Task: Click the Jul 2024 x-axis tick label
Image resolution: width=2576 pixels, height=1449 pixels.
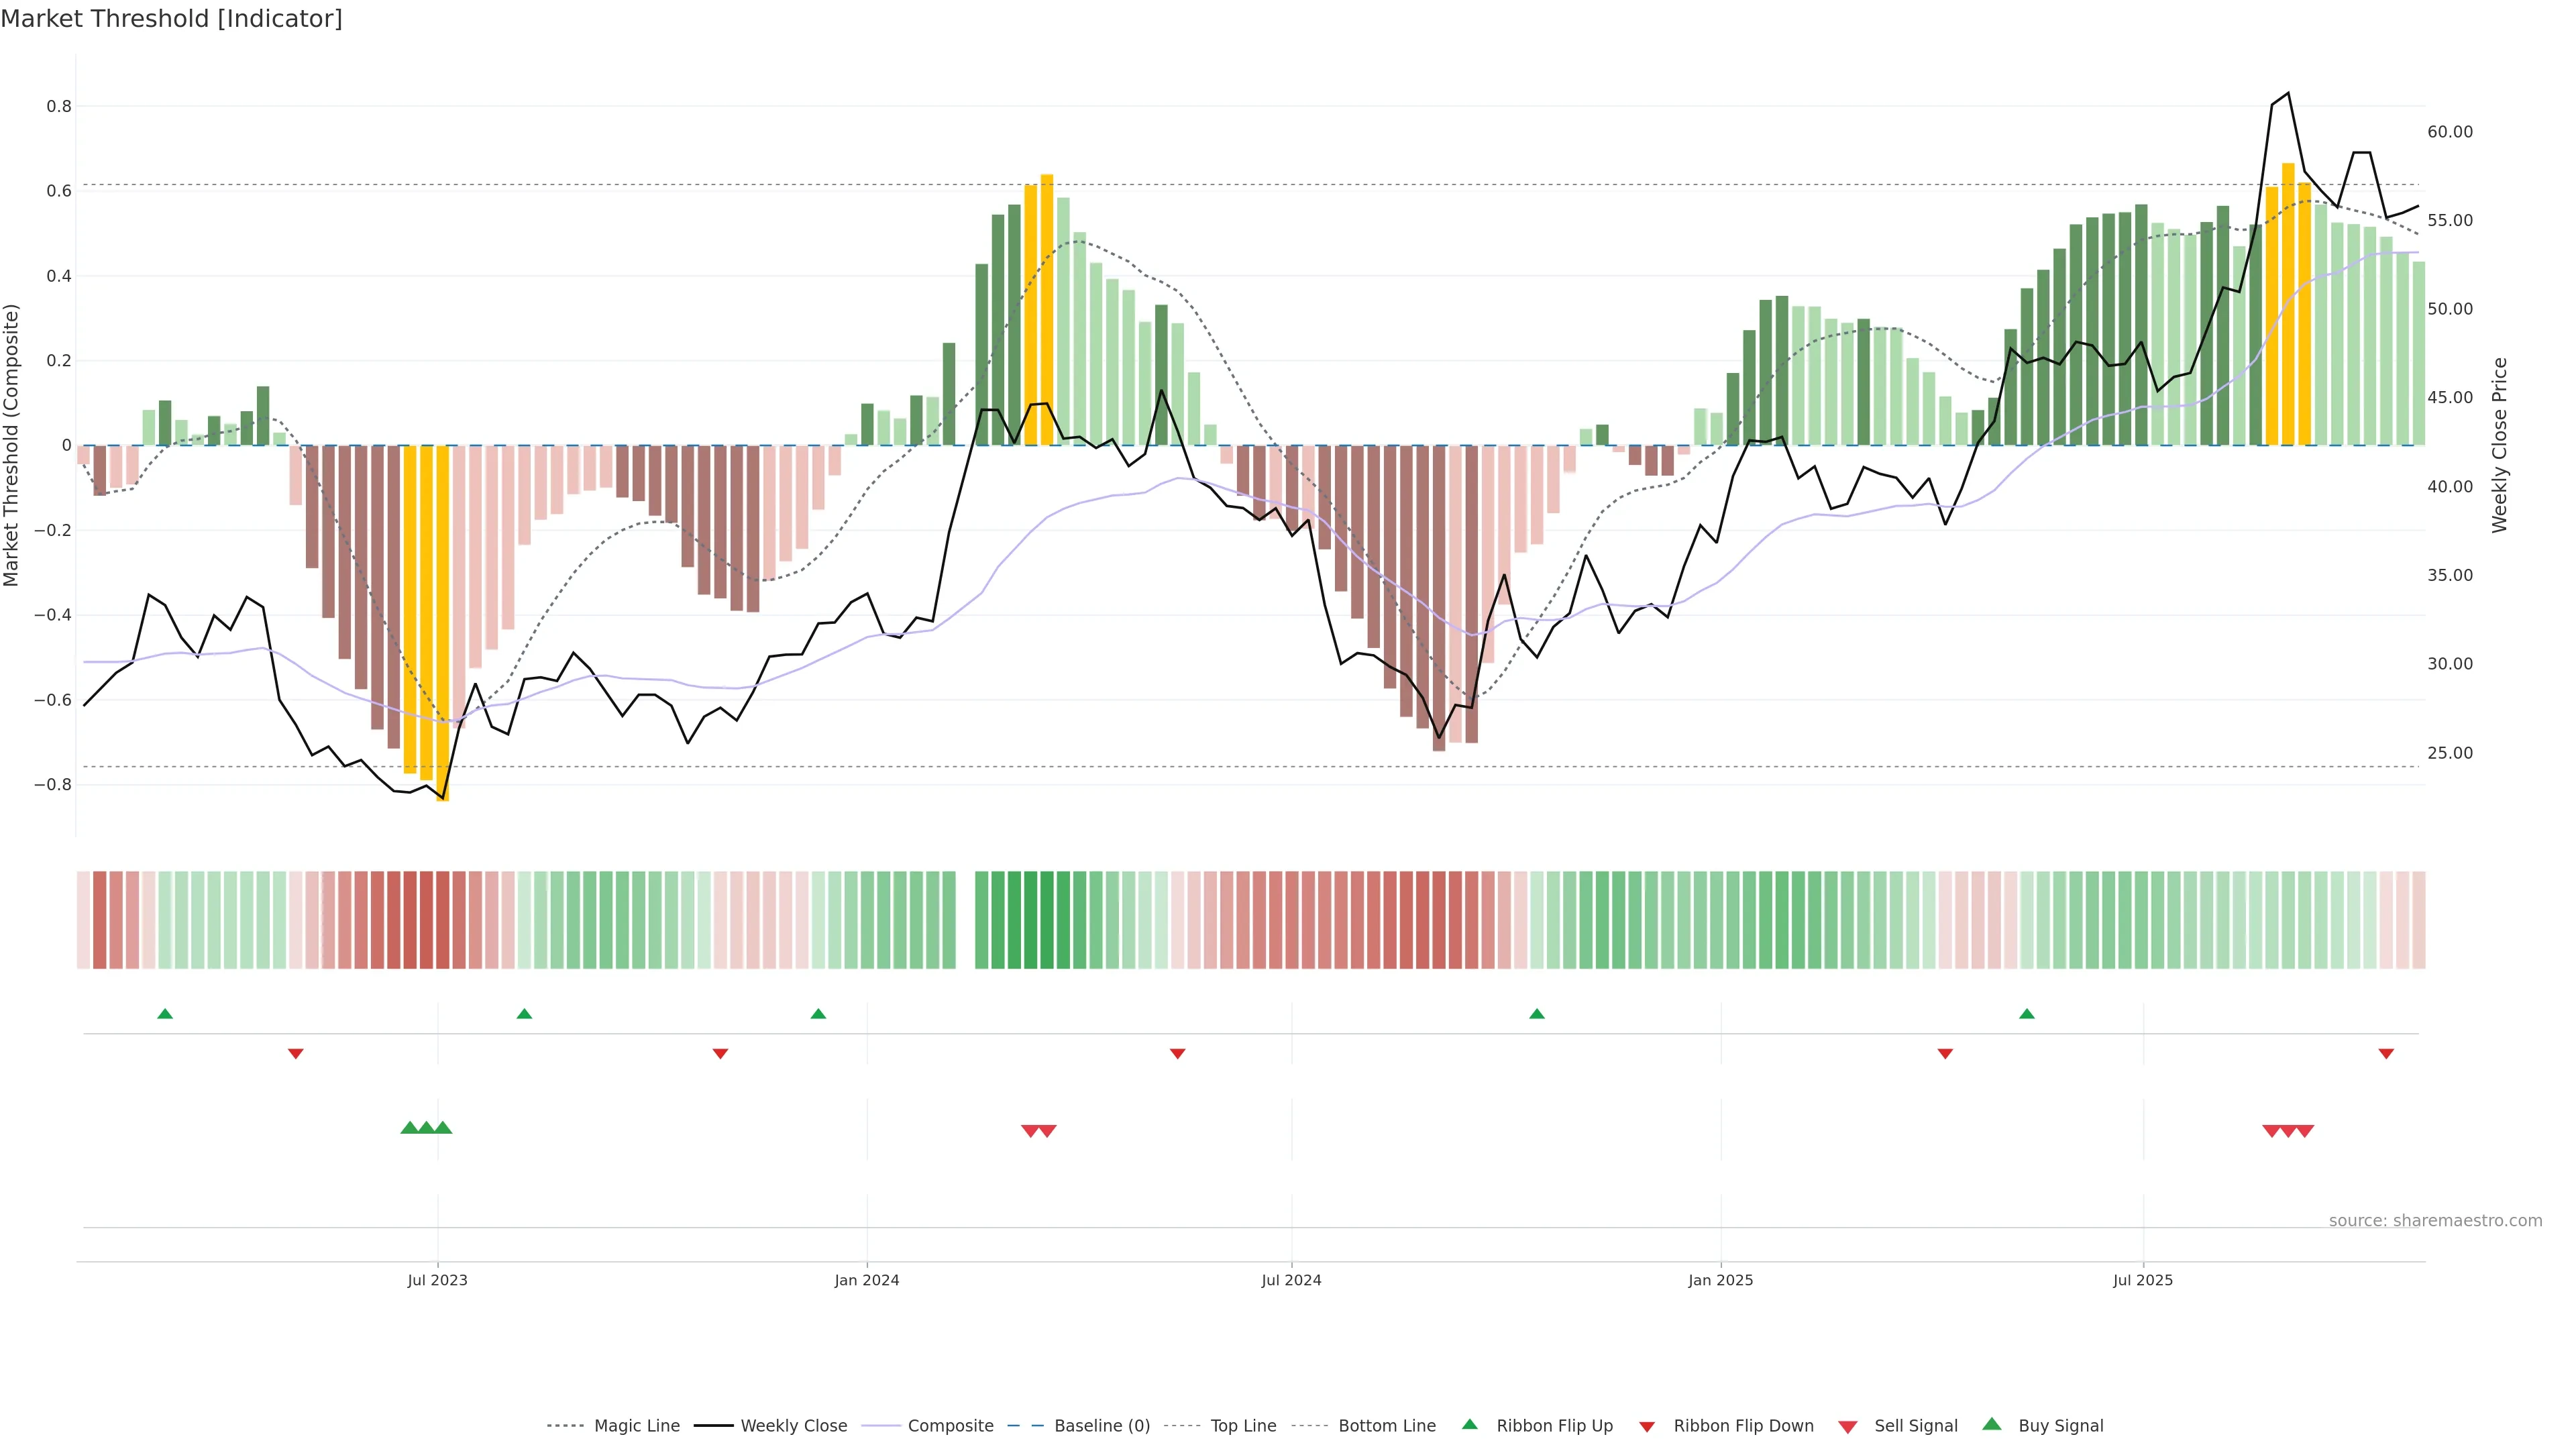Action: 1291,1280
